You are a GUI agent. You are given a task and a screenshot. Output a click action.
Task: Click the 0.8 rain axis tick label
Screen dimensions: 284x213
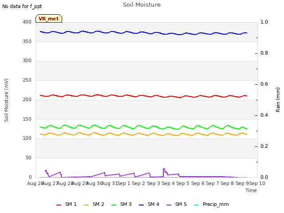pyautogui.click(x=264, y=53)
